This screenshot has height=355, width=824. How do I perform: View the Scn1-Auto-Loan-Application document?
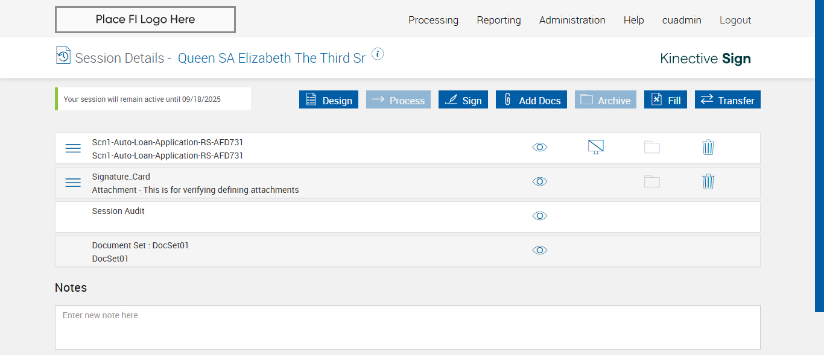tap(540, 147)
